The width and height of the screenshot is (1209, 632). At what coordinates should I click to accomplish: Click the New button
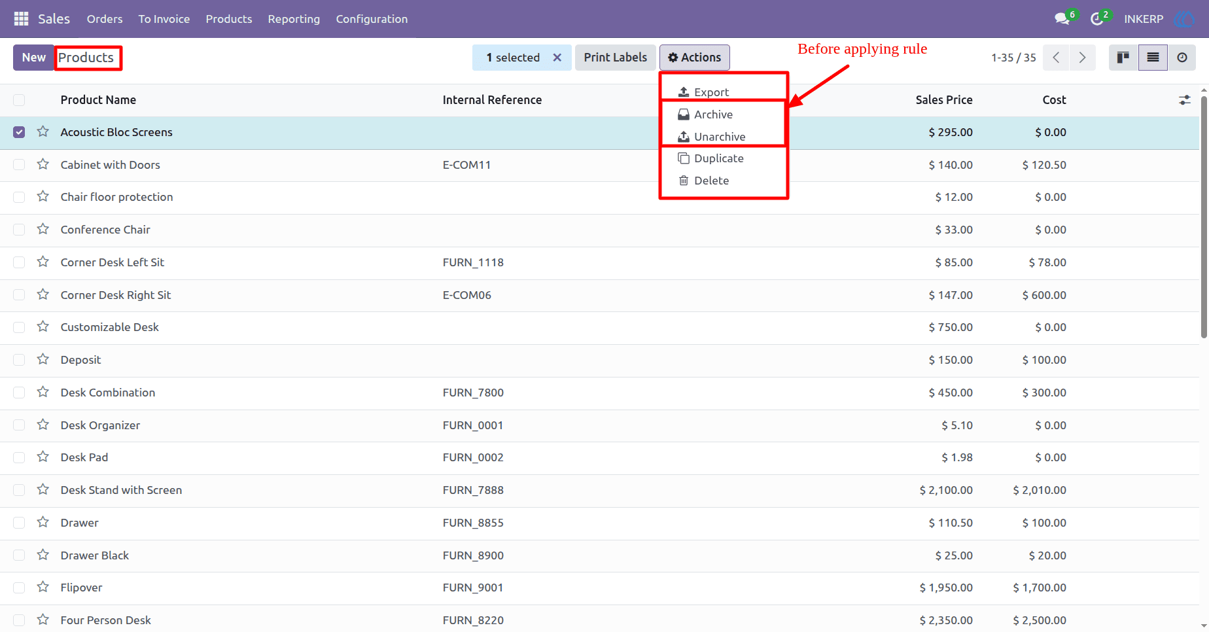point(33,58)
